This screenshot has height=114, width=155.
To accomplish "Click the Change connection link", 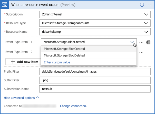I will 73,106.
